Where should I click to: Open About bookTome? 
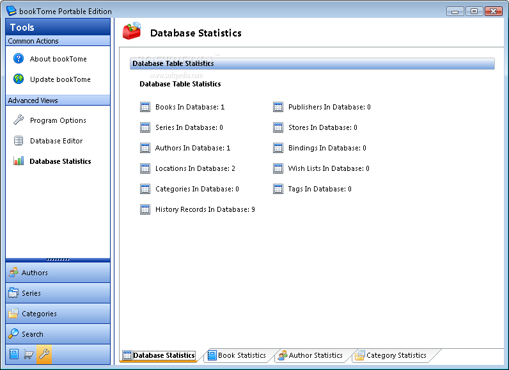[58, 59]
